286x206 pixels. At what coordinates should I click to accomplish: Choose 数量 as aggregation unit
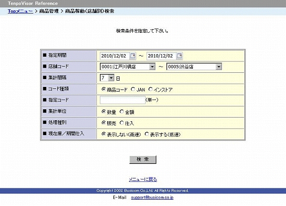click(103, 111)
